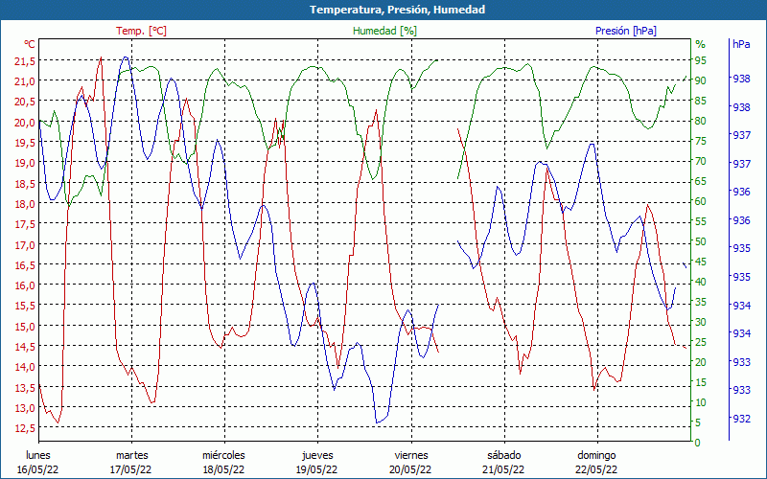The height and width of the screenshot is (479, 767).
Task: Click the '16,0' temperature axis tick
Action: 26,285
